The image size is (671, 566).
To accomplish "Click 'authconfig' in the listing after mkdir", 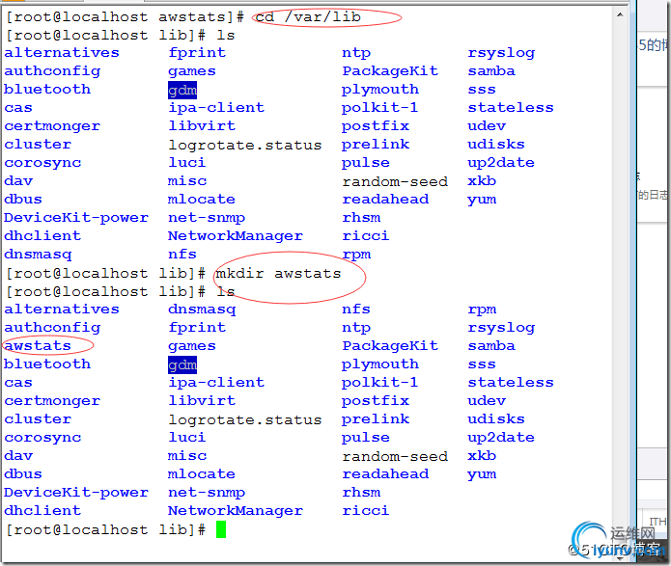I will click(x=52, y=328).
